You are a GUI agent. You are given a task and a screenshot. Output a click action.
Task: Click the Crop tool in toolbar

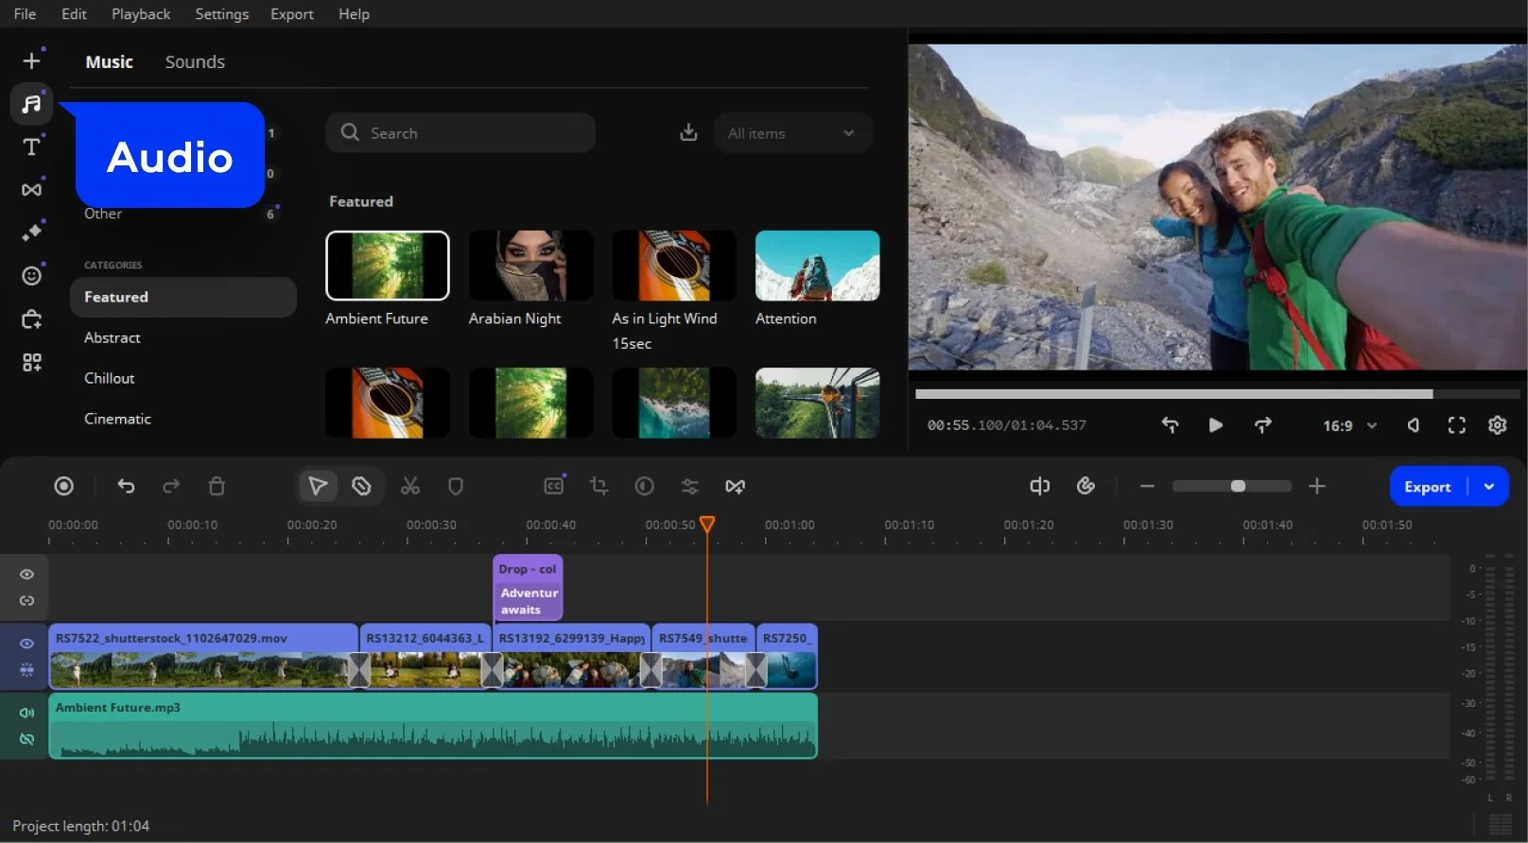pos(599,486)
